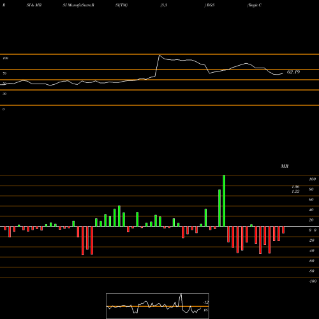The image size is (319, 319).
Task: Click the MR axis label 20
Action: [311, 220]
